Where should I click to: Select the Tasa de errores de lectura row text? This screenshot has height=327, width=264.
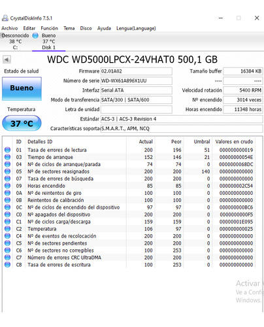click(x=57, y=150)
